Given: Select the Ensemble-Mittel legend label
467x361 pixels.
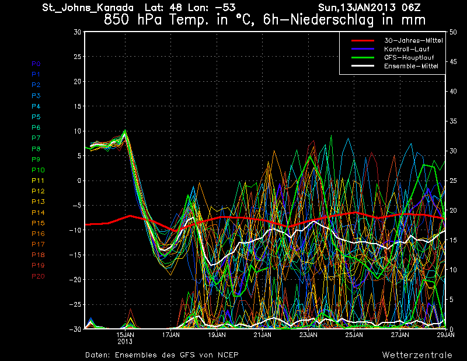Looking at the screenshot, I should tap(411, 66).
